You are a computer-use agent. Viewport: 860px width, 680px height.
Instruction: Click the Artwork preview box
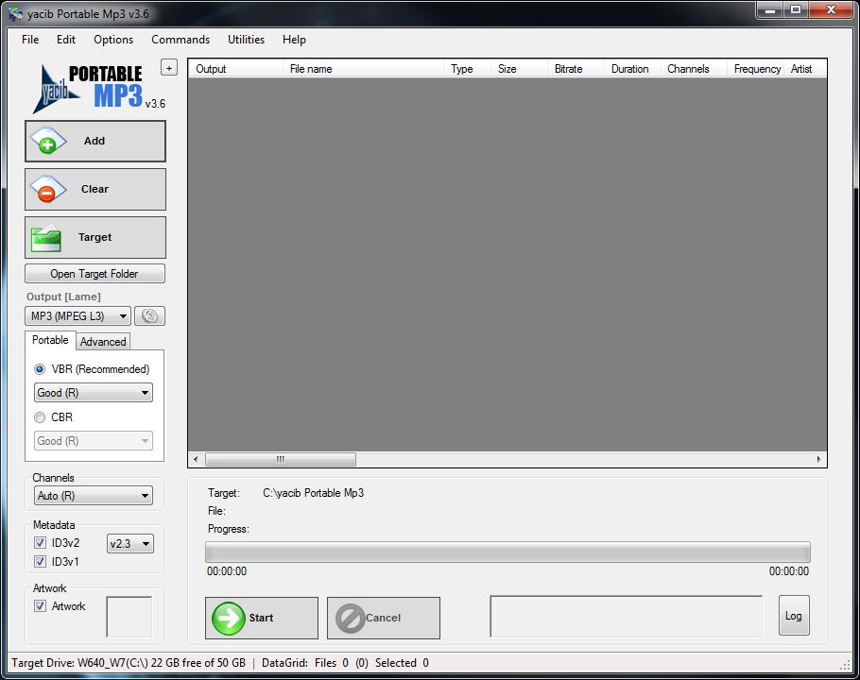pos(129,617)
